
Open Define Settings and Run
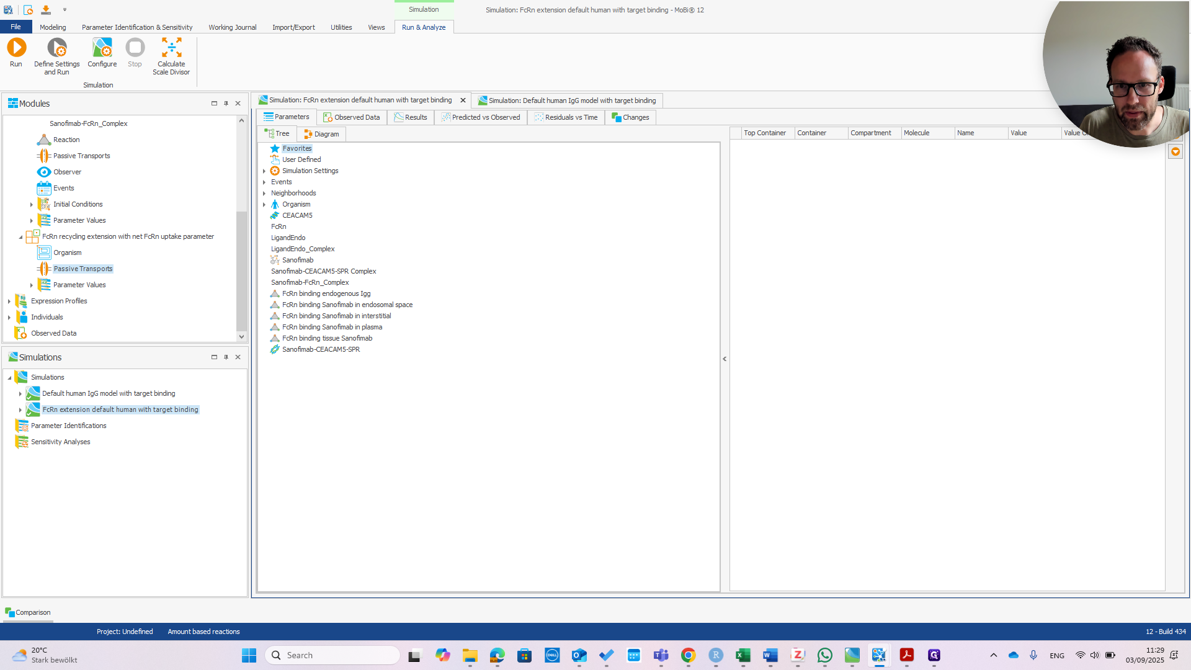56,48
